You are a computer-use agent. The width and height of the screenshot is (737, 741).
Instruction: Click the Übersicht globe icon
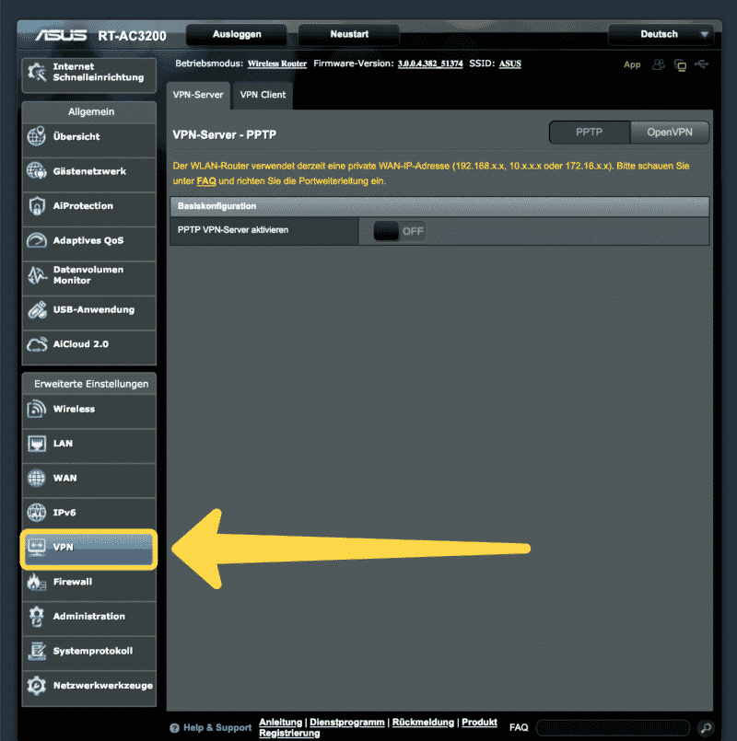[x=37, y=136]
